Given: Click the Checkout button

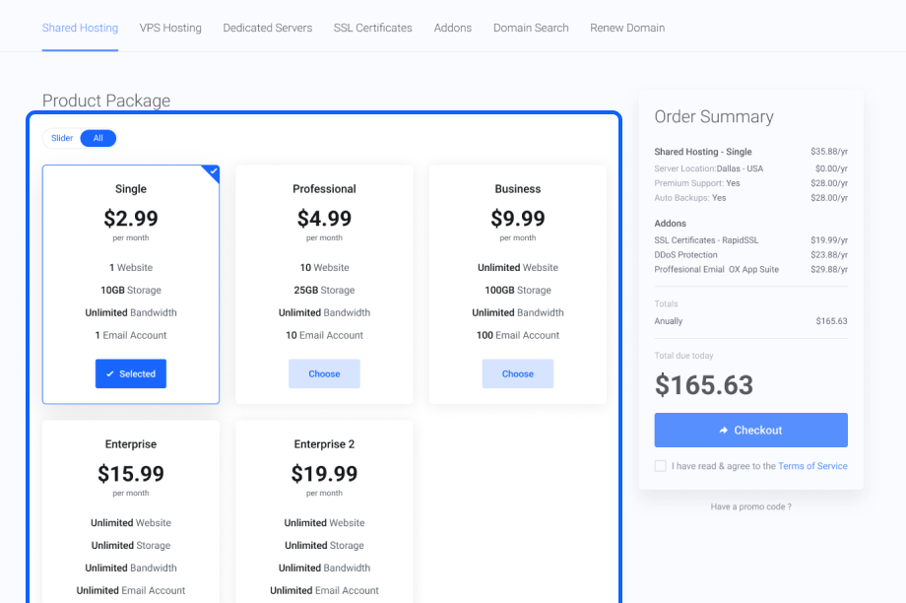Looking at the screenshot, I should 750,431.
